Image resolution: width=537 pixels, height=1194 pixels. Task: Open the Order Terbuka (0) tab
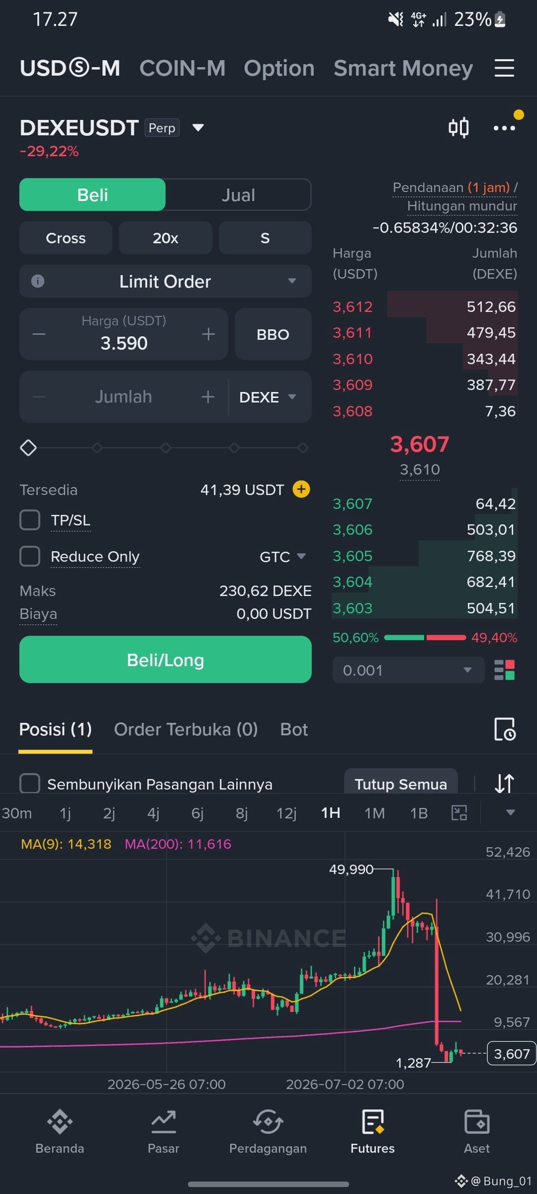point(186,729)
